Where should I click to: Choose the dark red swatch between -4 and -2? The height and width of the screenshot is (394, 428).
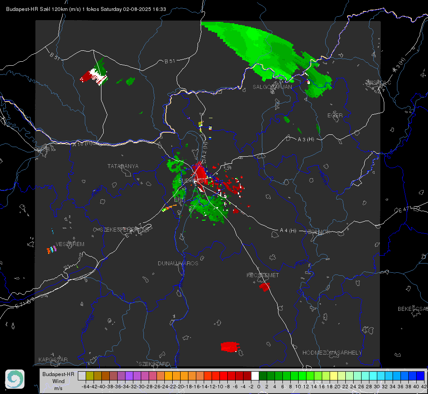247,376
